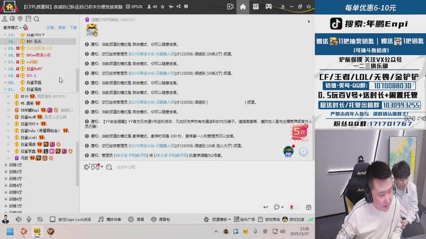This screenshot has height=239, width=426.
Task: Toggle the microphone icon in bottom bar
Action: tap(29, 219)
